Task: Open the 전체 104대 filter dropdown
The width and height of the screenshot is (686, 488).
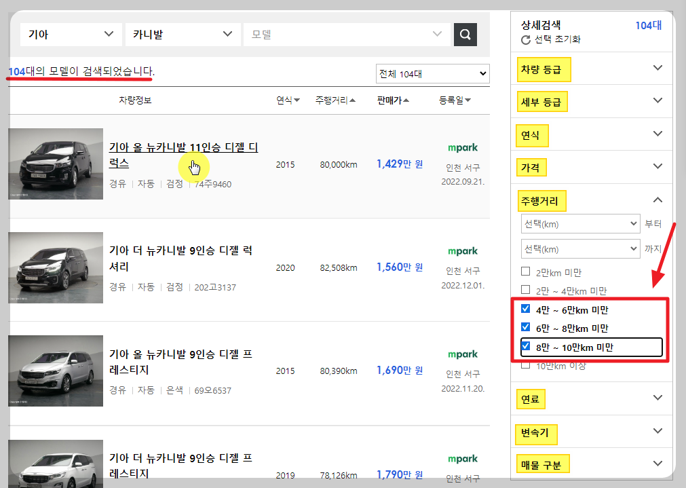Action: (x=433, y=74)
